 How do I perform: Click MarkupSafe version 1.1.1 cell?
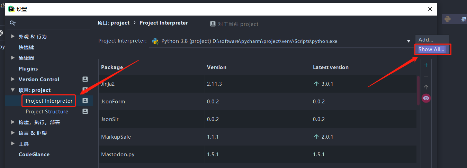point(213,137)
